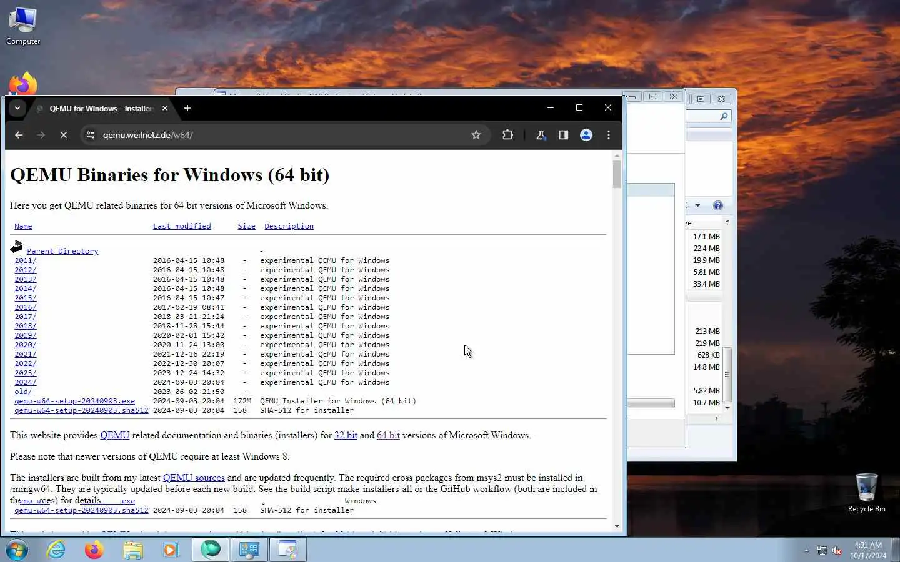
Task: Switch to the green browser taskbar button
Action: 211,550
